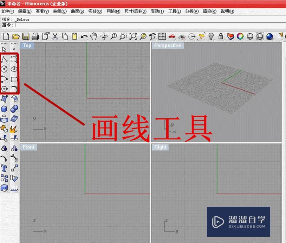Select the Rotate view tool
Viewport: 286px width, 243px height.
104,36
